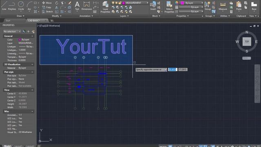Viewport: 261px width, 147px height.
Task: Collapse the General properties section
Action: (32, 36)
